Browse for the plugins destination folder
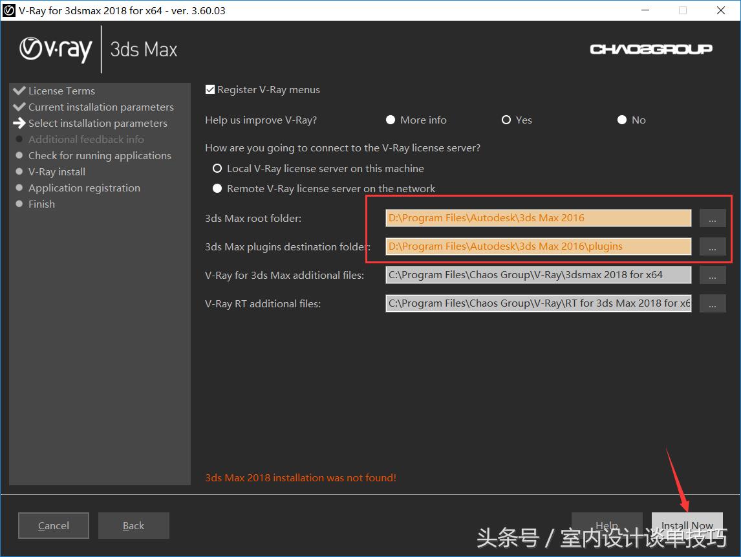This screenshot has width=741, height=557. [713, 247]
